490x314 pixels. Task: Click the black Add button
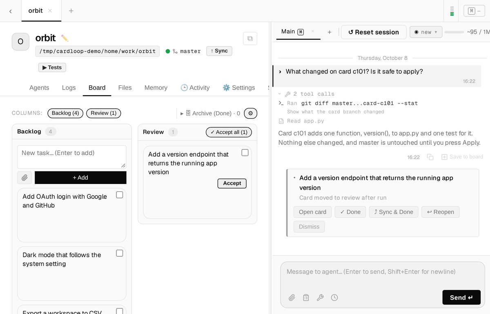pyautogui.click(x=80, y=177)
